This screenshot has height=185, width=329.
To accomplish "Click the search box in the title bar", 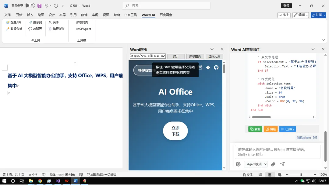I will (x=166, y=6).
